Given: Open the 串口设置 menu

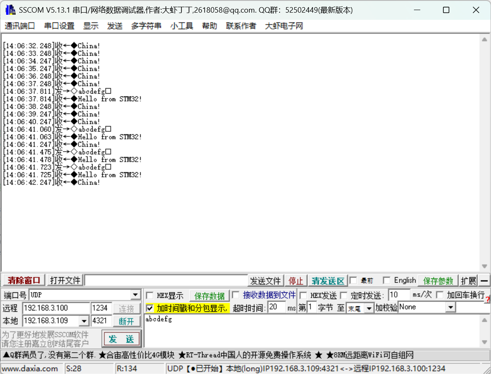Looking at the screenshot, I should pyautogui.click(x=59, y=26).
